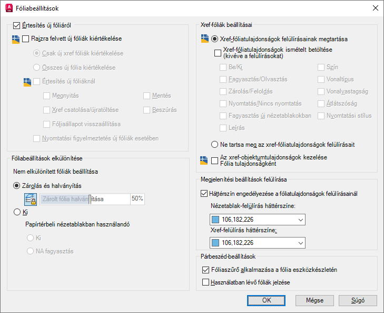The width and height of the screenshot is (384, 313).
Task: Open help via the Súgó button
Action: tap(358, 300)
